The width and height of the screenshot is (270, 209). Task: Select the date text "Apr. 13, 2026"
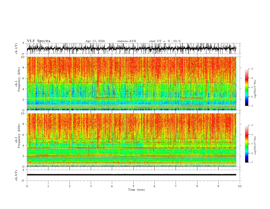coord(95,41)
